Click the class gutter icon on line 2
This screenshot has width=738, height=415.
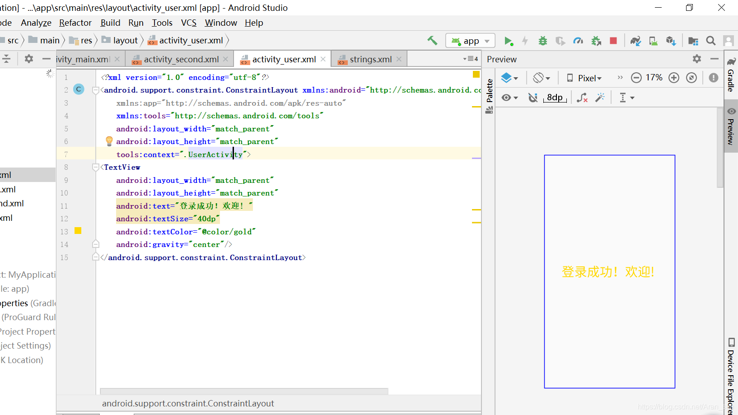click(79, 89)
